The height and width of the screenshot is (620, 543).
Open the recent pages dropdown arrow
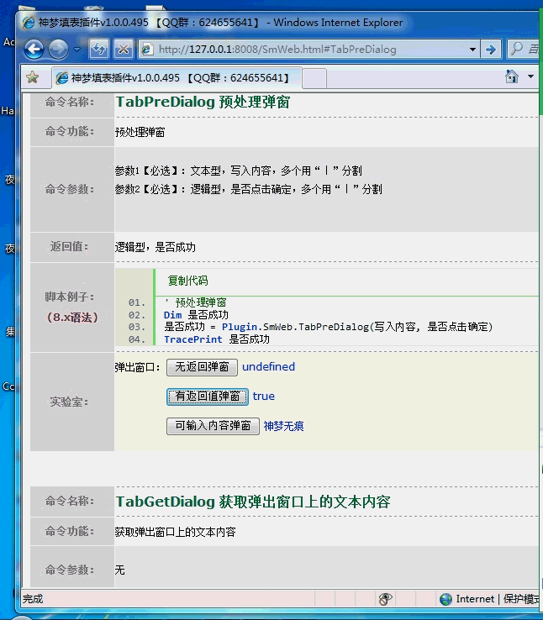(x=76, y=50)
